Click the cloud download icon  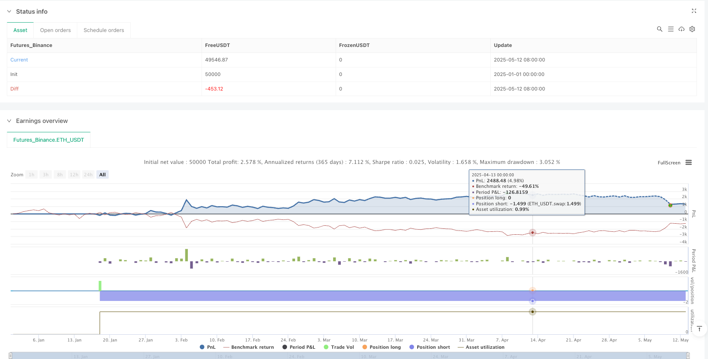tap(682, 29)
